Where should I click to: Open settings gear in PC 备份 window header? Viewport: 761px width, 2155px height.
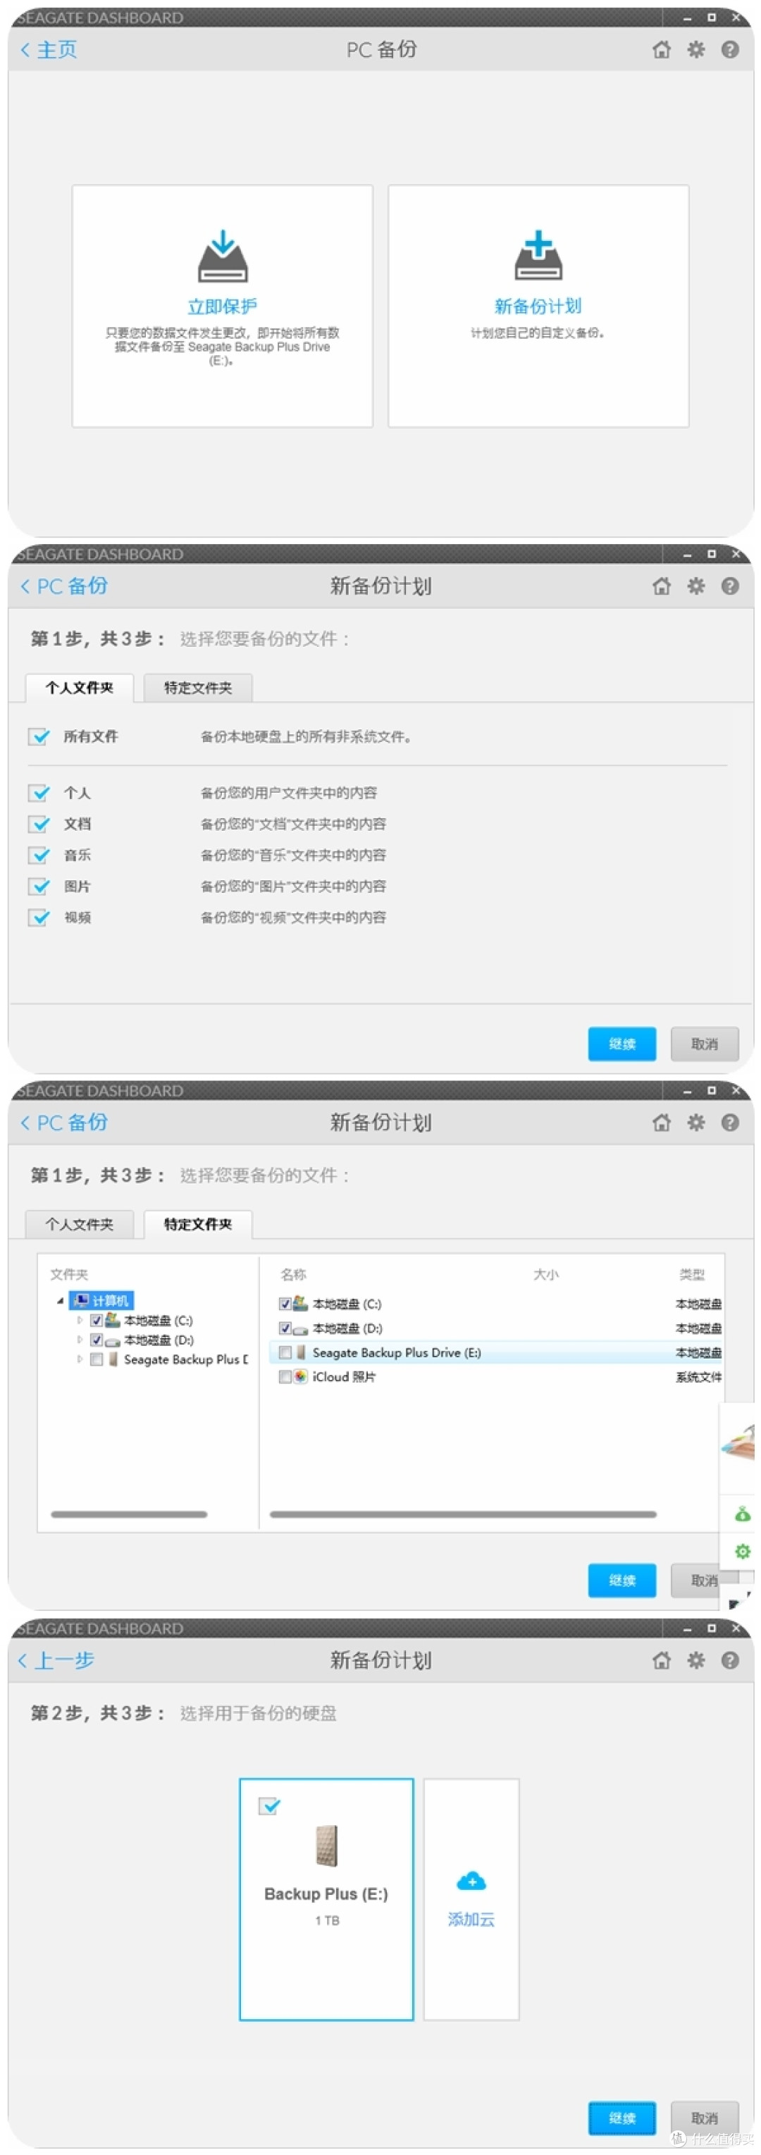tap(695, 49)
